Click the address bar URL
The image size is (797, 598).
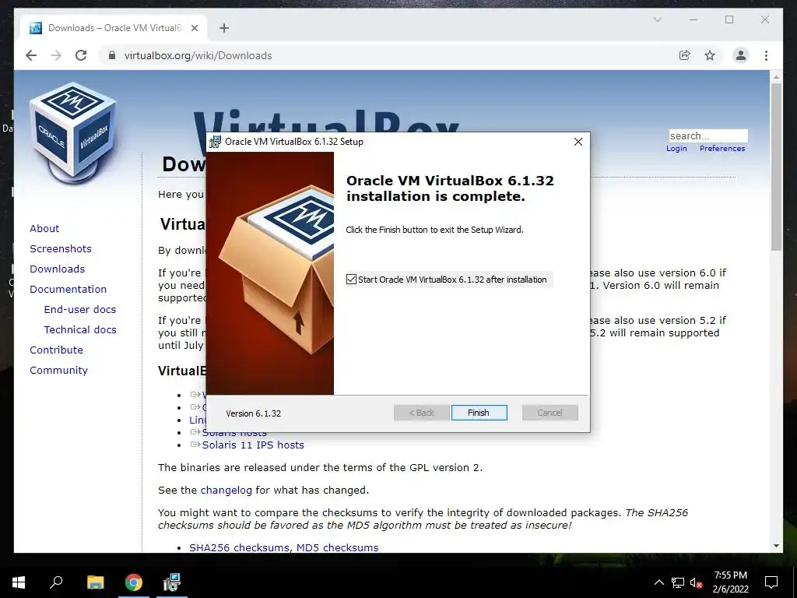point(198,55)
